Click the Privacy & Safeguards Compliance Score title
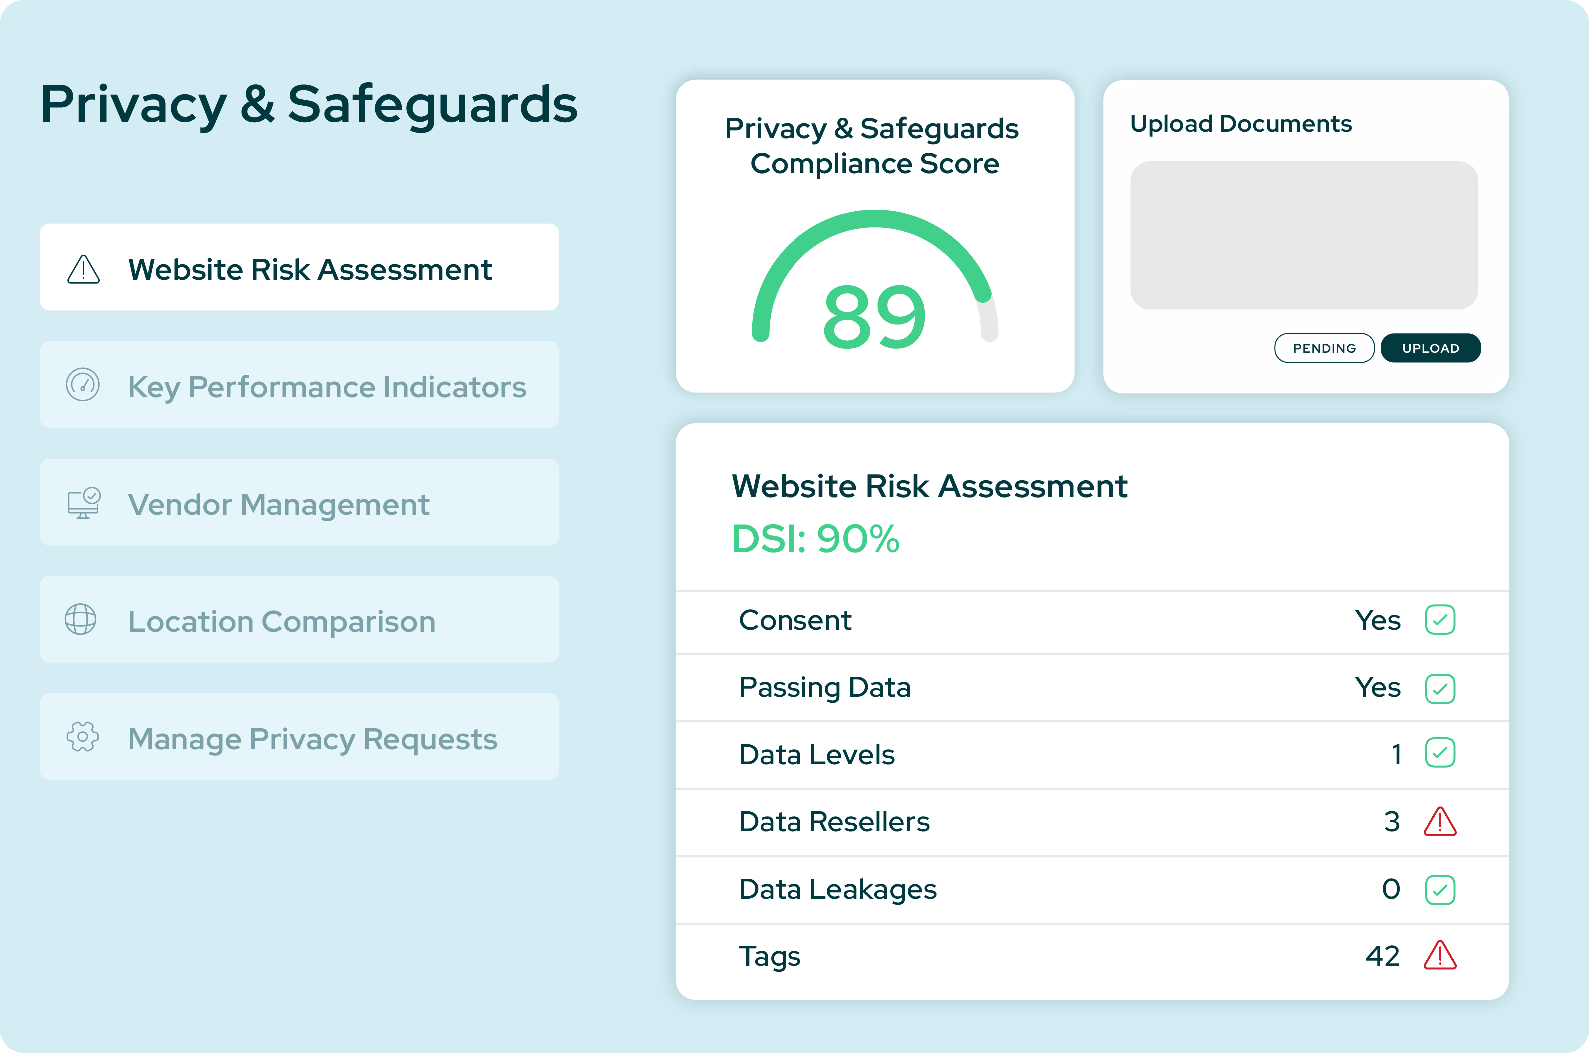Image resolution: width=1589 pixels, height=1053 pixels. (871, 146)
